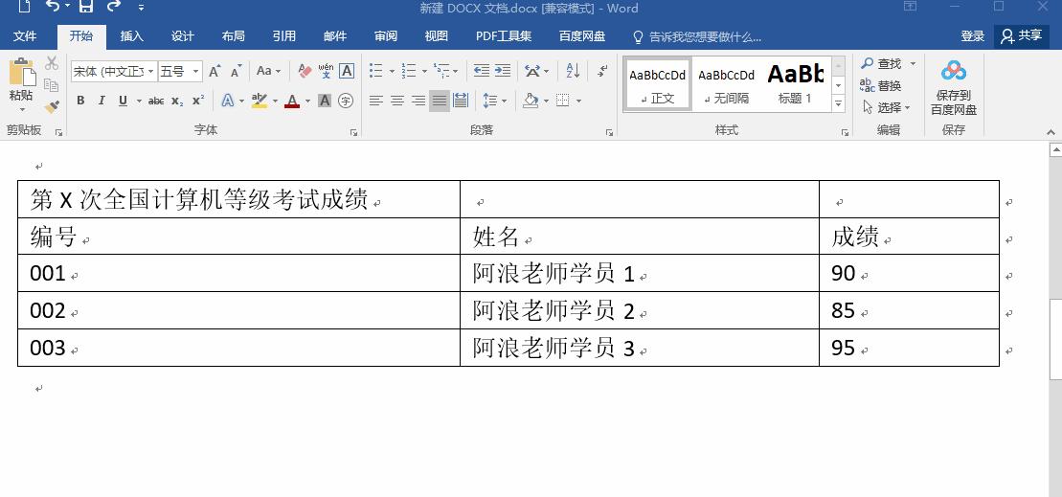Expand the Paste options arrow under 粘贴
This screenshot has width=1062, height=497.
(22, 110)
